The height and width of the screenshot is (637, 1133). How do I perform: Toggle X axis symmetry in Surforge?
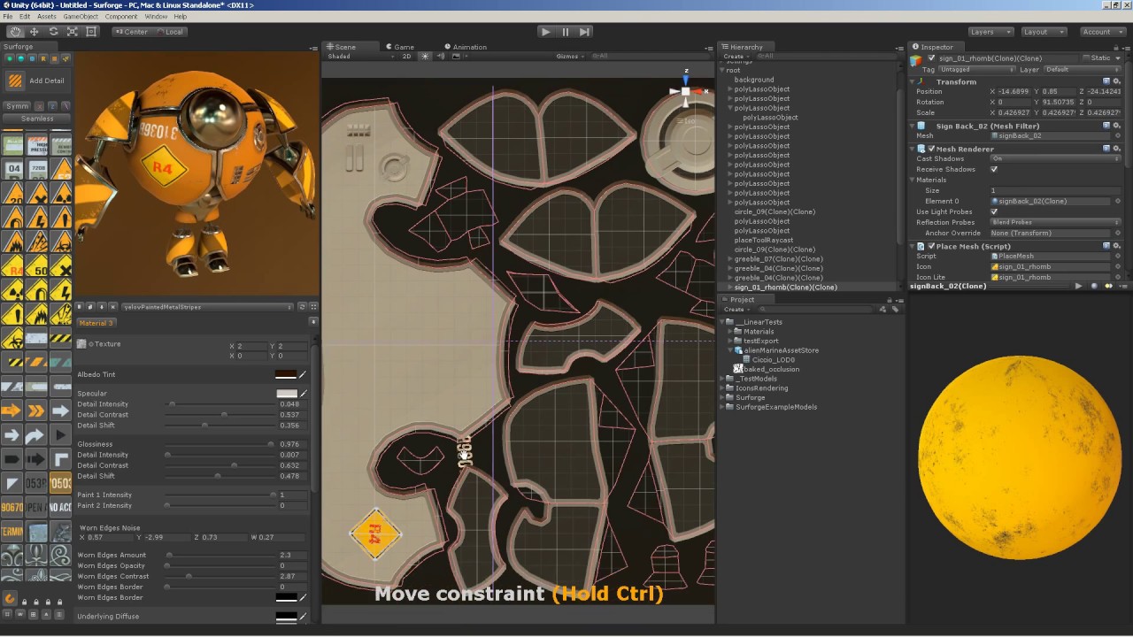pyautogui.click(x=39, y=106)
